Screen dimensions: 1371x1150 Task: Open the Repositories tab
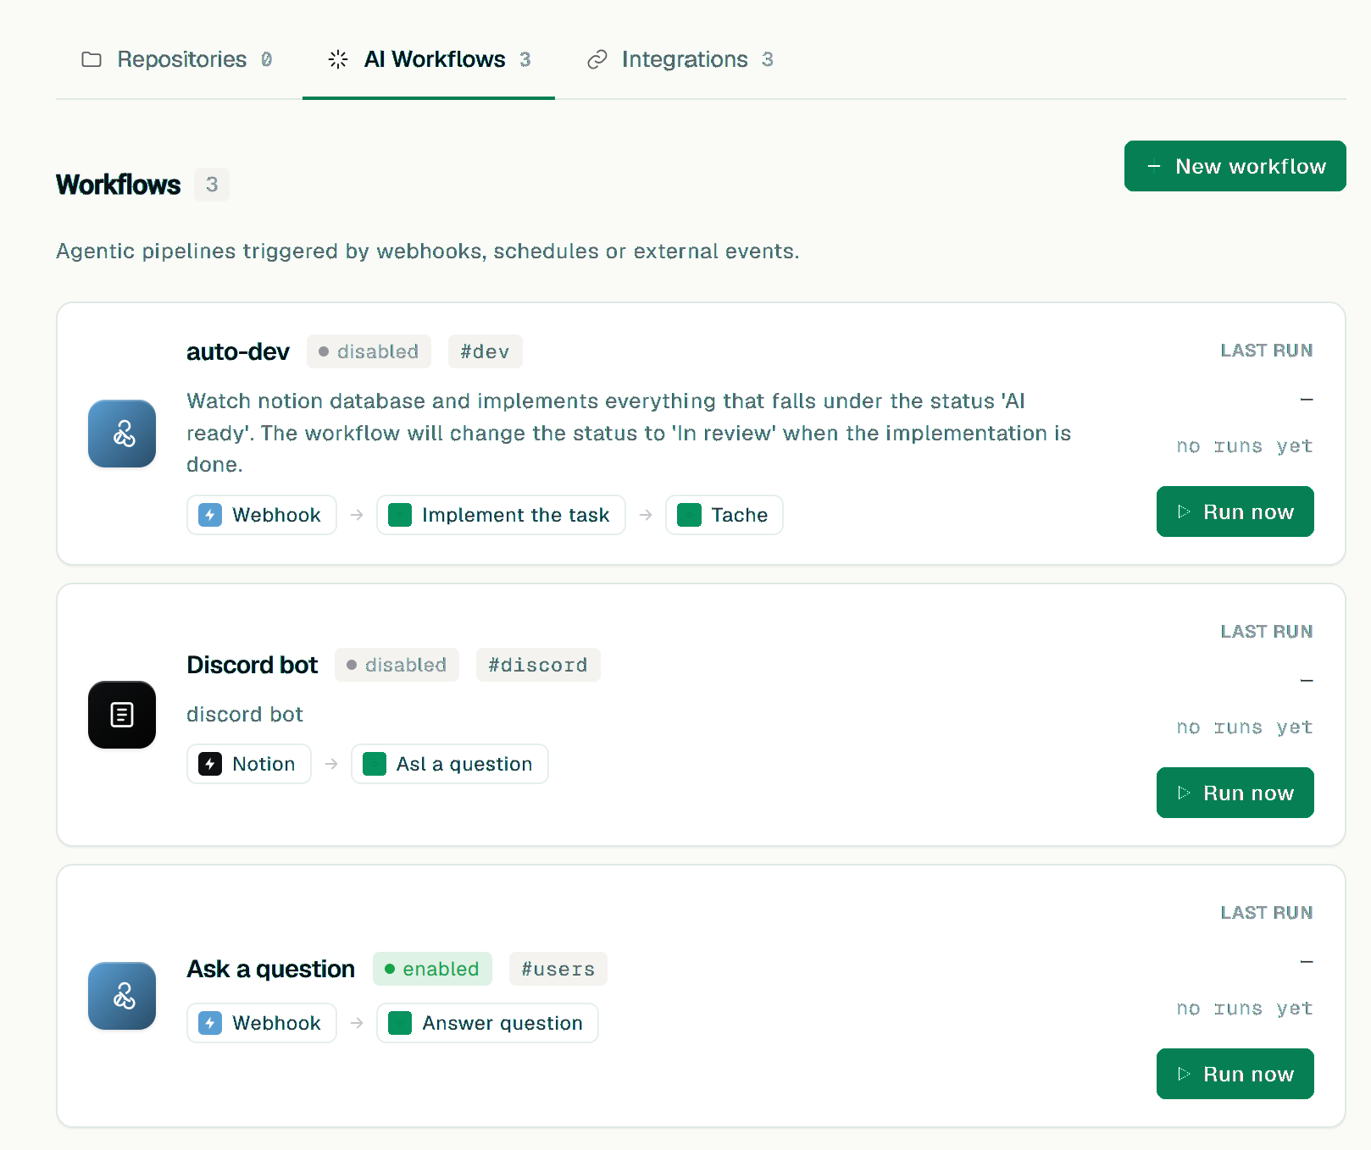click(176, 59)
